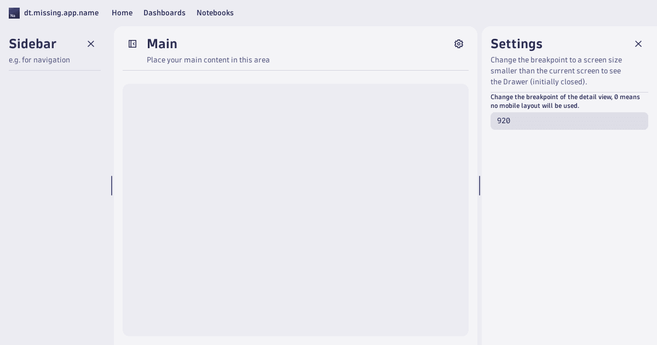
Task: Click the dt.missing.app.name link
Action: 61,13
